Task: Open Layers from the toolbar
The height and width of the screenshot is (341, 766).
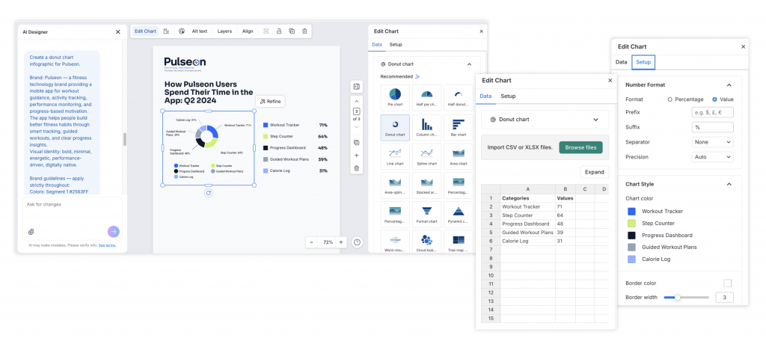Action: click(x=224, y=31)
